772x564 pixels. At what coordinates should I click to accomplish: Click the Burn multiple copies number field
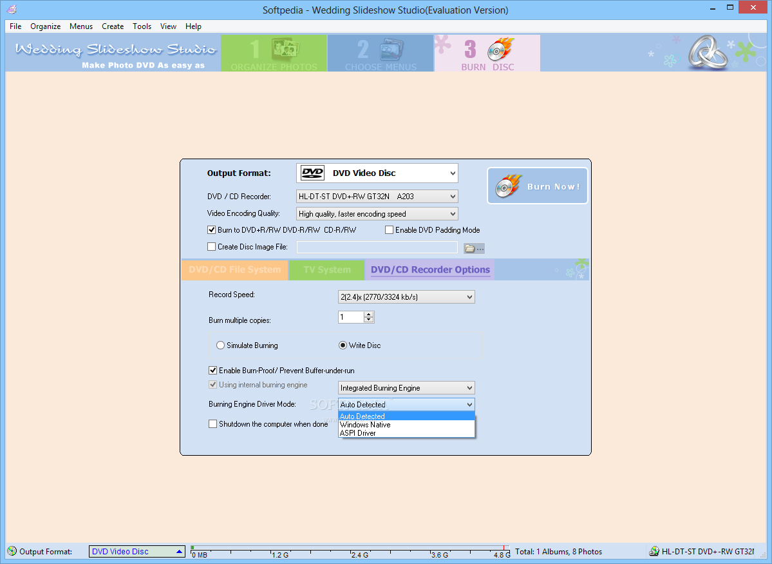(x=351, y=317)
